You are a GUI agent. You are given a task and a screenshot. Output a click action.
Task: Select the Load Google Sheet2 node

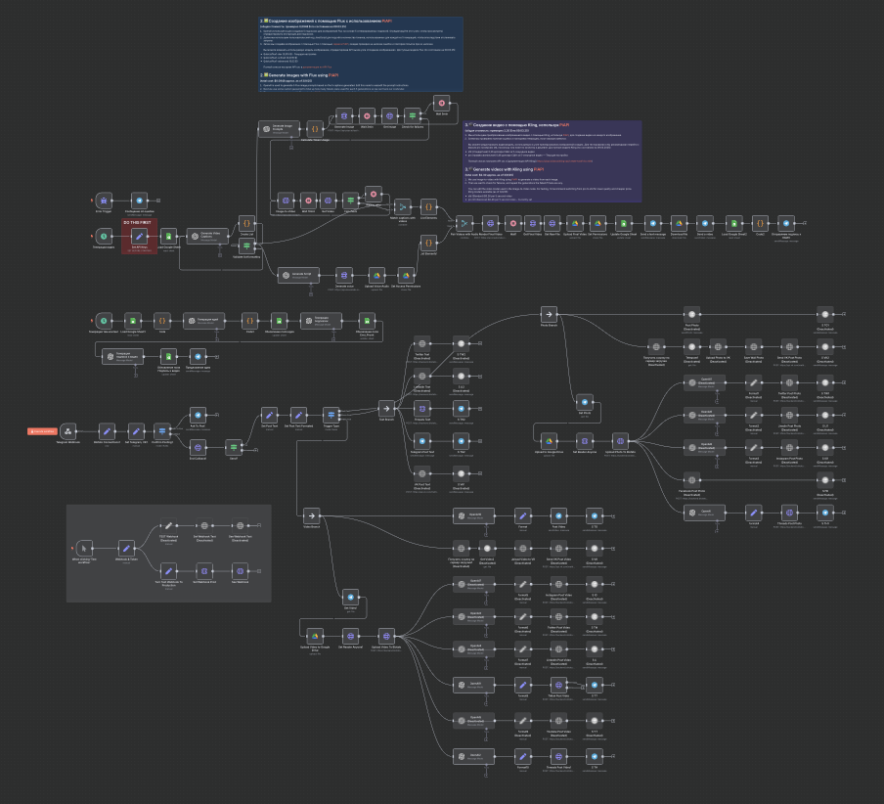coord(734,223)
